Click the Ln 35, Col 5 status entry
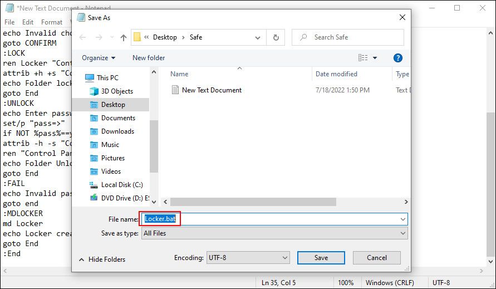Viewport: 496px width, 289px height. (x=278, y=283)
